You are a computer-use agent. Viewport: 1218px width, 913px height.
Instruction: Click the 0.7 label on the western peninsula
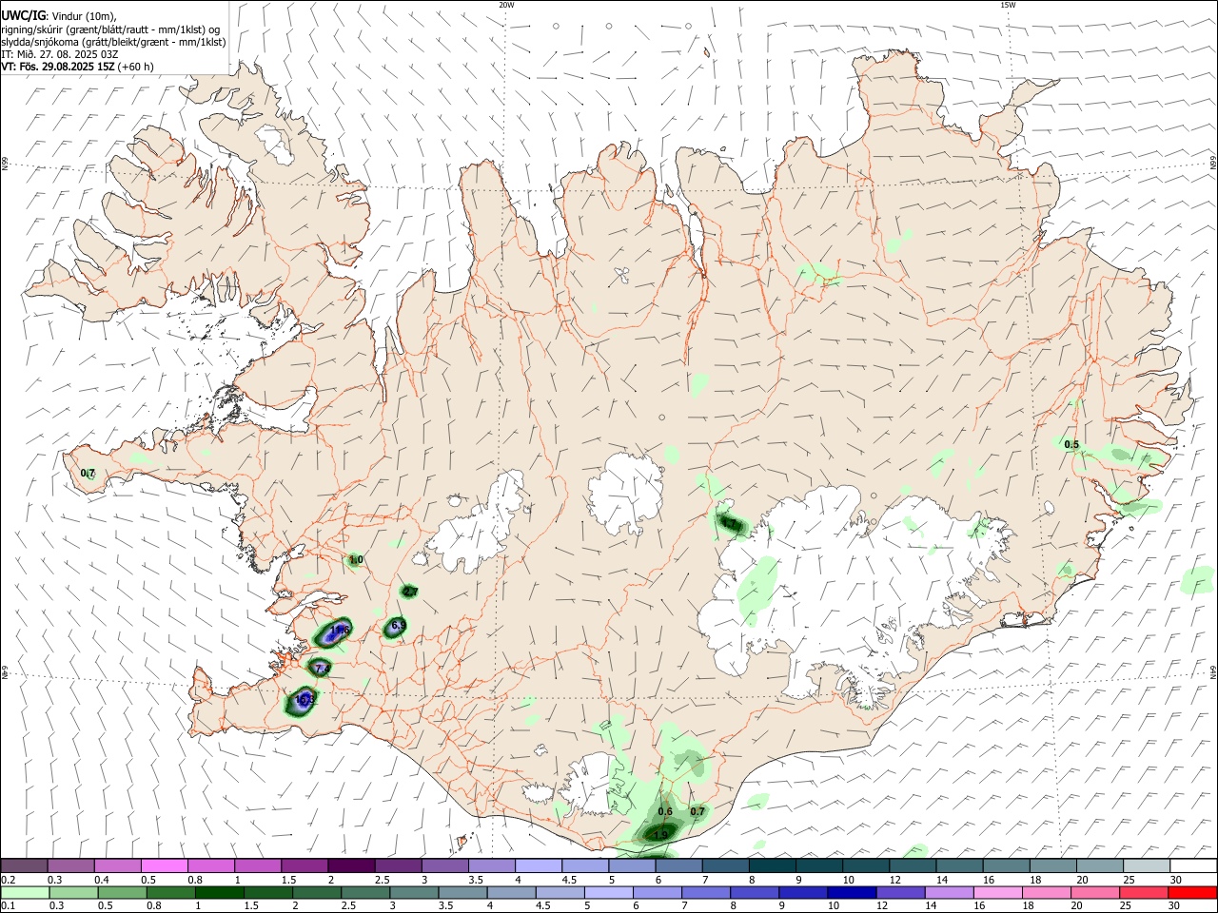coord(88,473)
